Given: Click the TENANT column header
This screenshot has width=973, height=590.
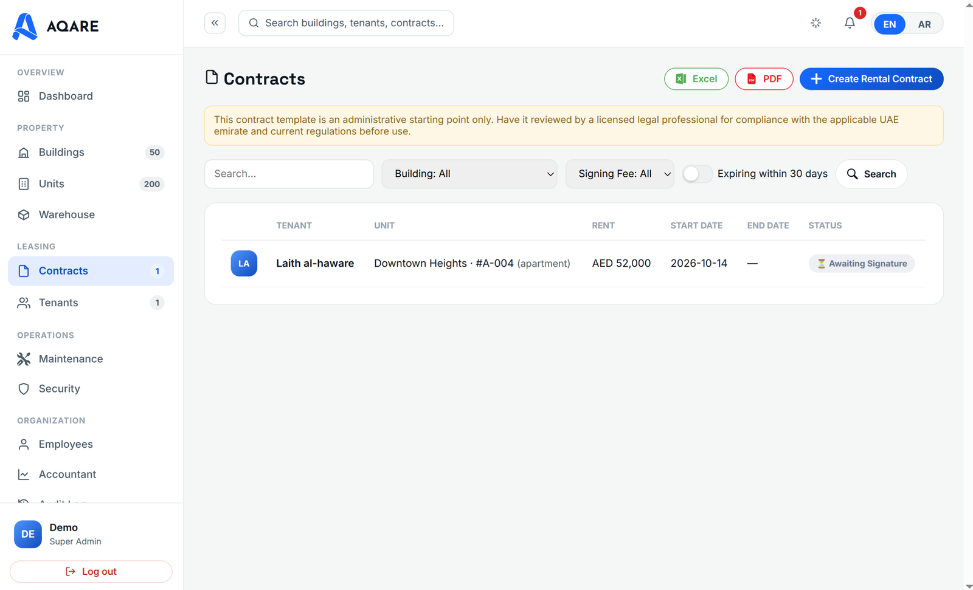Looking at the screenshot, I should pyautogui.click(x=294, y=225).
